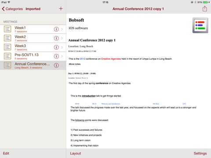Tap '3) Long term vision' item

pyautogui.click(x=80, y=140)
